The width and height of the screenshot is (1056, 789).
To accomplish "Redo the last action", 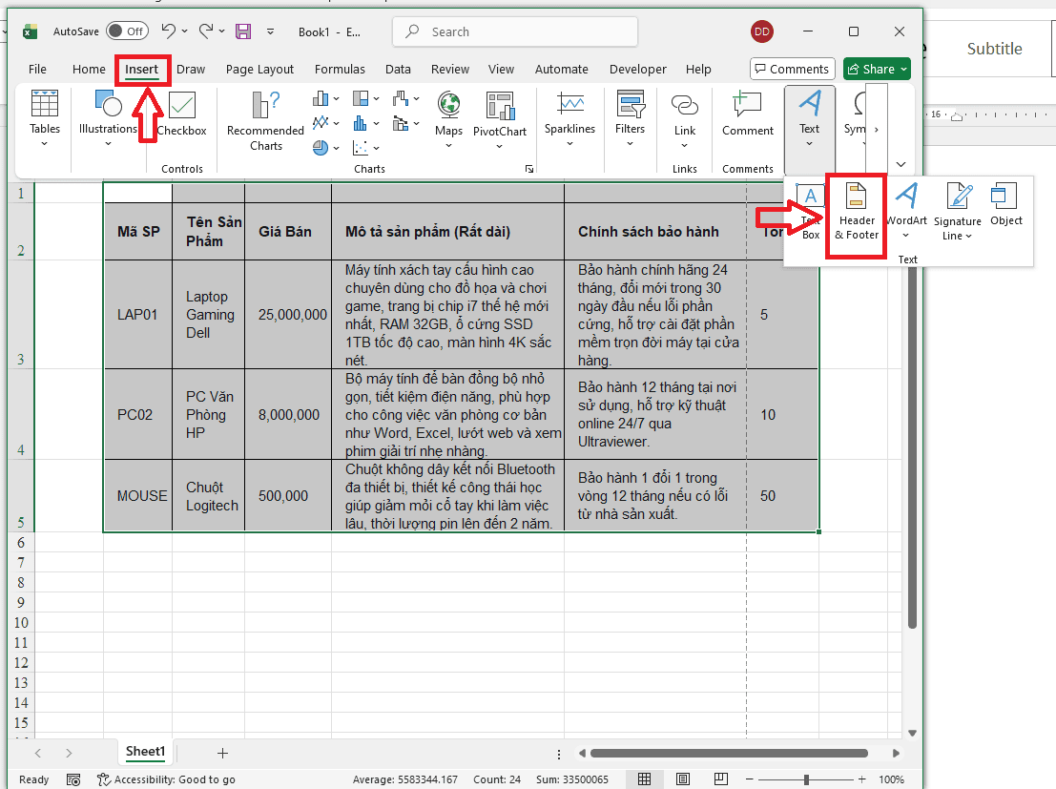I will (206, 31).
